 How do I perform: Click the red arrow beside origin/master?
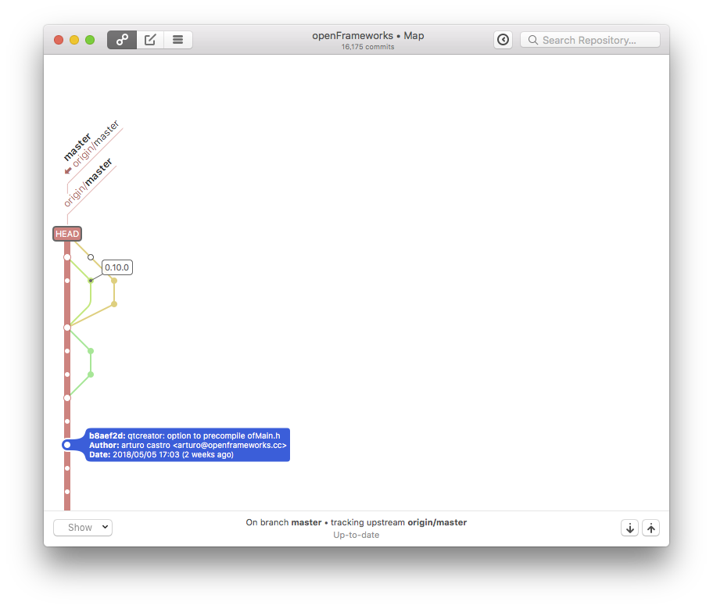68,170
